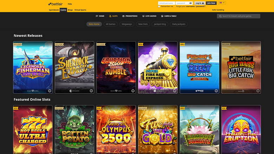Open info icon on Eruption Blaze Rumble card
274x154 pixels.
pyautogui.click(x=133, y=91)
